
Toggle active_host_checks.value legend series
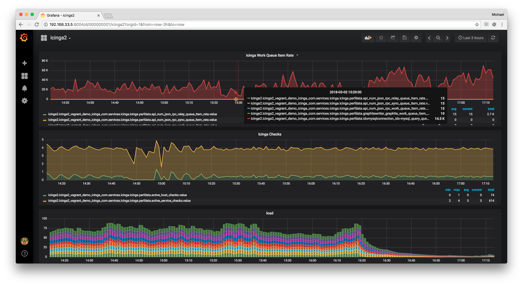[x=117, y=195]
